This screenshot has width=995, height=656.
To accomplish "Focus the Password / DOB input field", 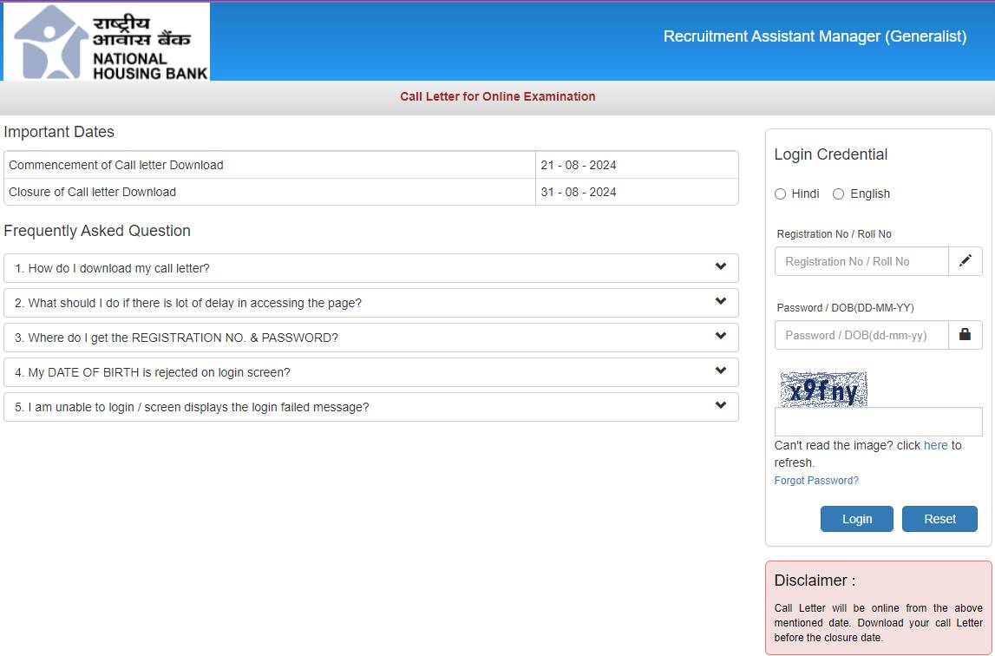I will click(861, 335).
